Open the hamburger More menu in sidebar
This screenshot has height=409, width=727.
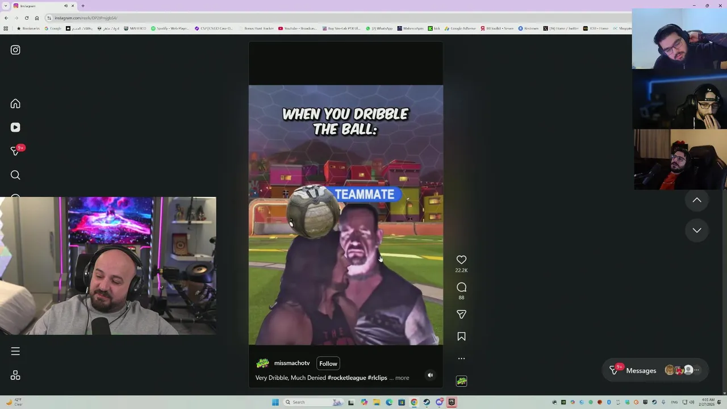point(15,352)
